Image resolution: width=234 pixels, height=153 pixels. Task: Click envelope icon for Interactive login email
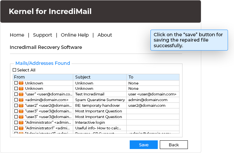click(21, 122)
